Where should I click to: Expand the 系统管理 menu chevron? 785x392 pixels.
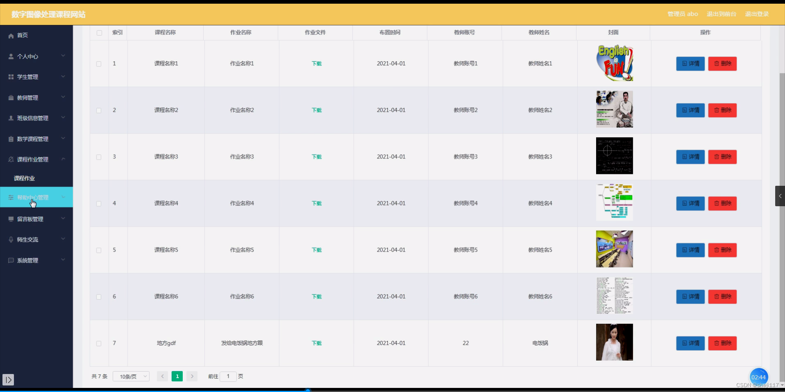[x=63, y=260]
